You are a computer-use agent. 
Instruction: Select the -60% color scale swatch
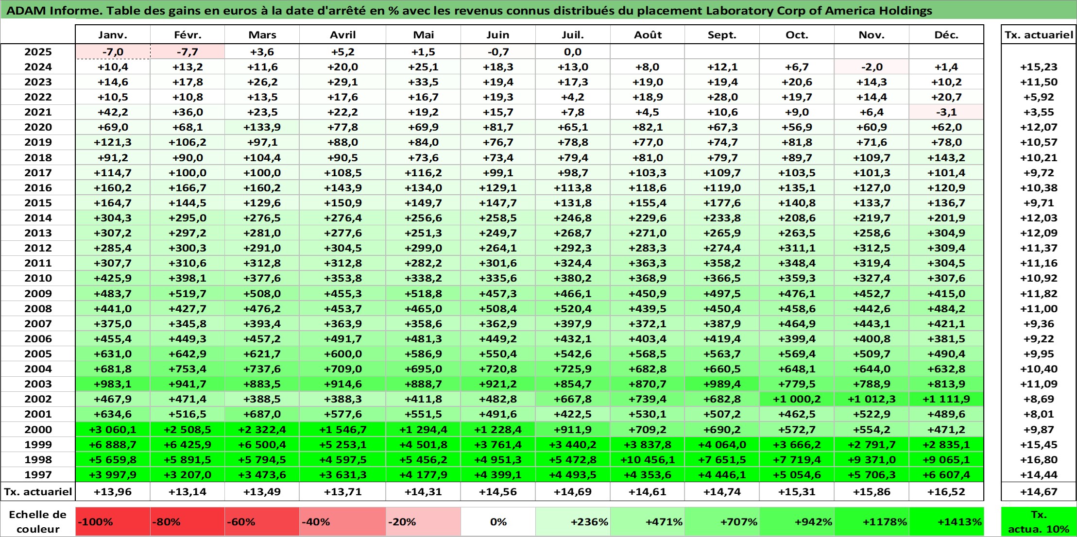click(x=262, y=522)
